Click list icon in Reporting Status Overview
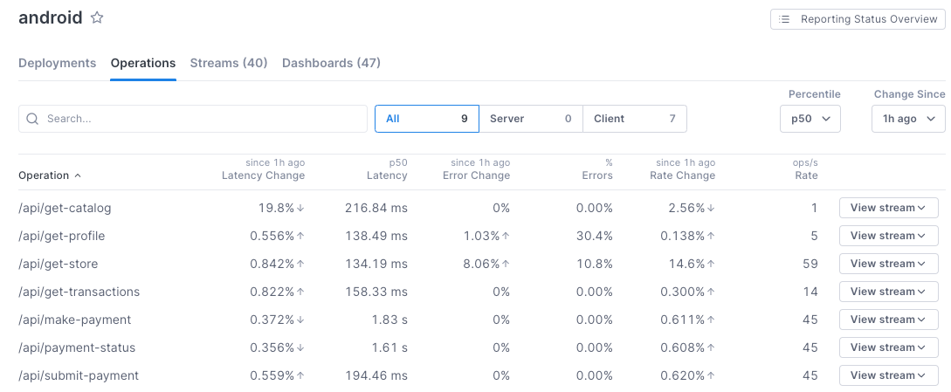Viewport: 951px width, 392px height. point(785,19)
